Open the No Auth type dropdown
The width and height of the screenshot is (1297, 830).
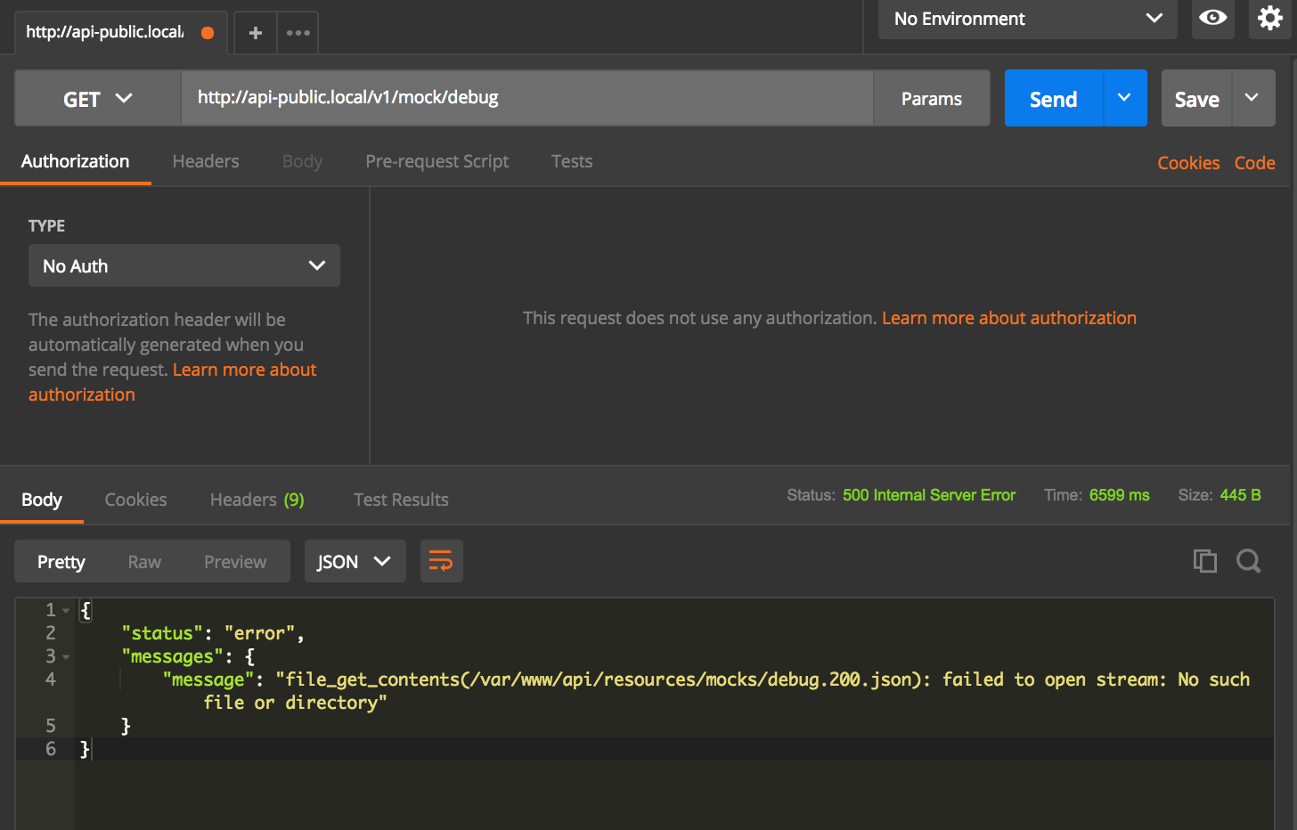point(184,266)
